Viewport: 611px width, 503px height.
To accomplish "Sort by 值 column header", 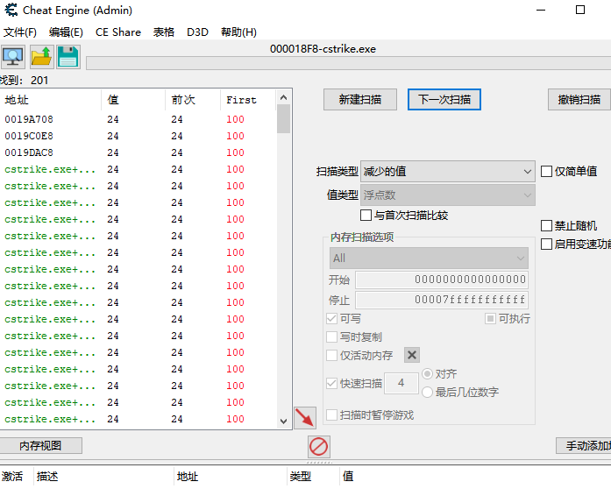I will [x=133, y=100].
